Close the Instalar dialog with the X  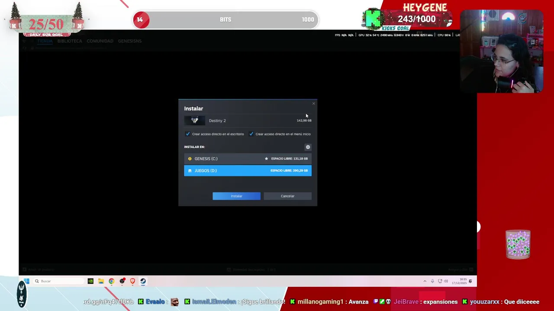(x=313, y=103)
